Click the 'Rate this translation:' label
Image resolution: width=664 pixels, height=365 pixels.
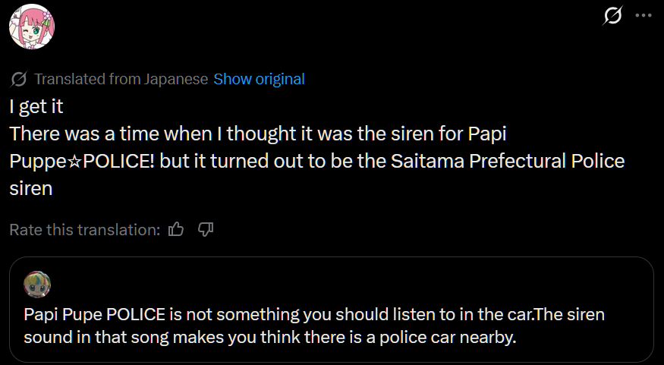click(84, 229)
